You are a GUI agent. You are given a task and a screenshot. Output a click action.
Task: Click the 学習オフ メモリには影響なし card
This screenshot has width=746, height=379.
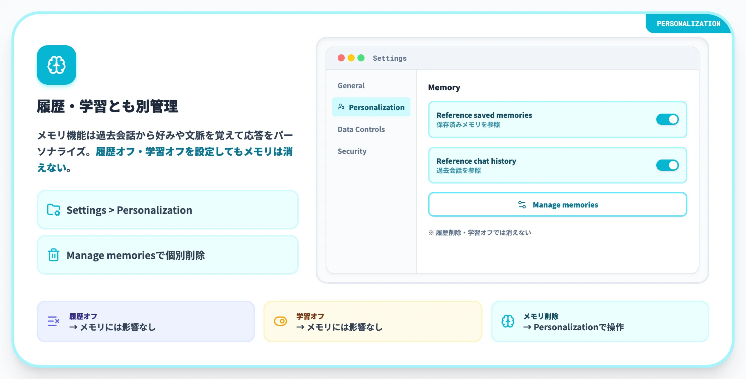click(373, 321)
